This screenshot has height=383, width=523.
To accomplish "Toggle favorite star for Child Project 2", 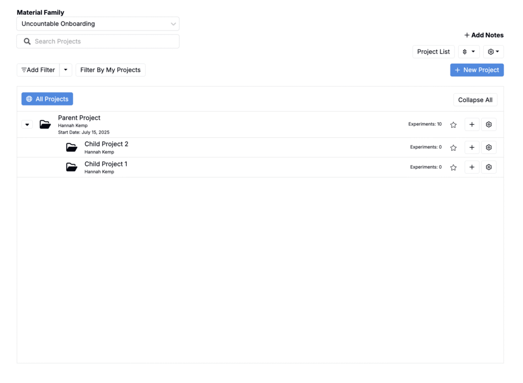I will pos(453,147).
